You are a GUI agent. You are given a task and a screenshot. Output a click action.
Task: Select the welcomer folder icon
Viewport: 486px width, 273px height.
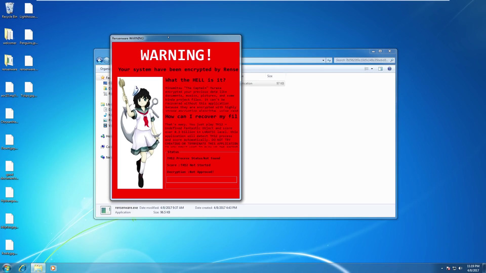(x=9, y=36)
